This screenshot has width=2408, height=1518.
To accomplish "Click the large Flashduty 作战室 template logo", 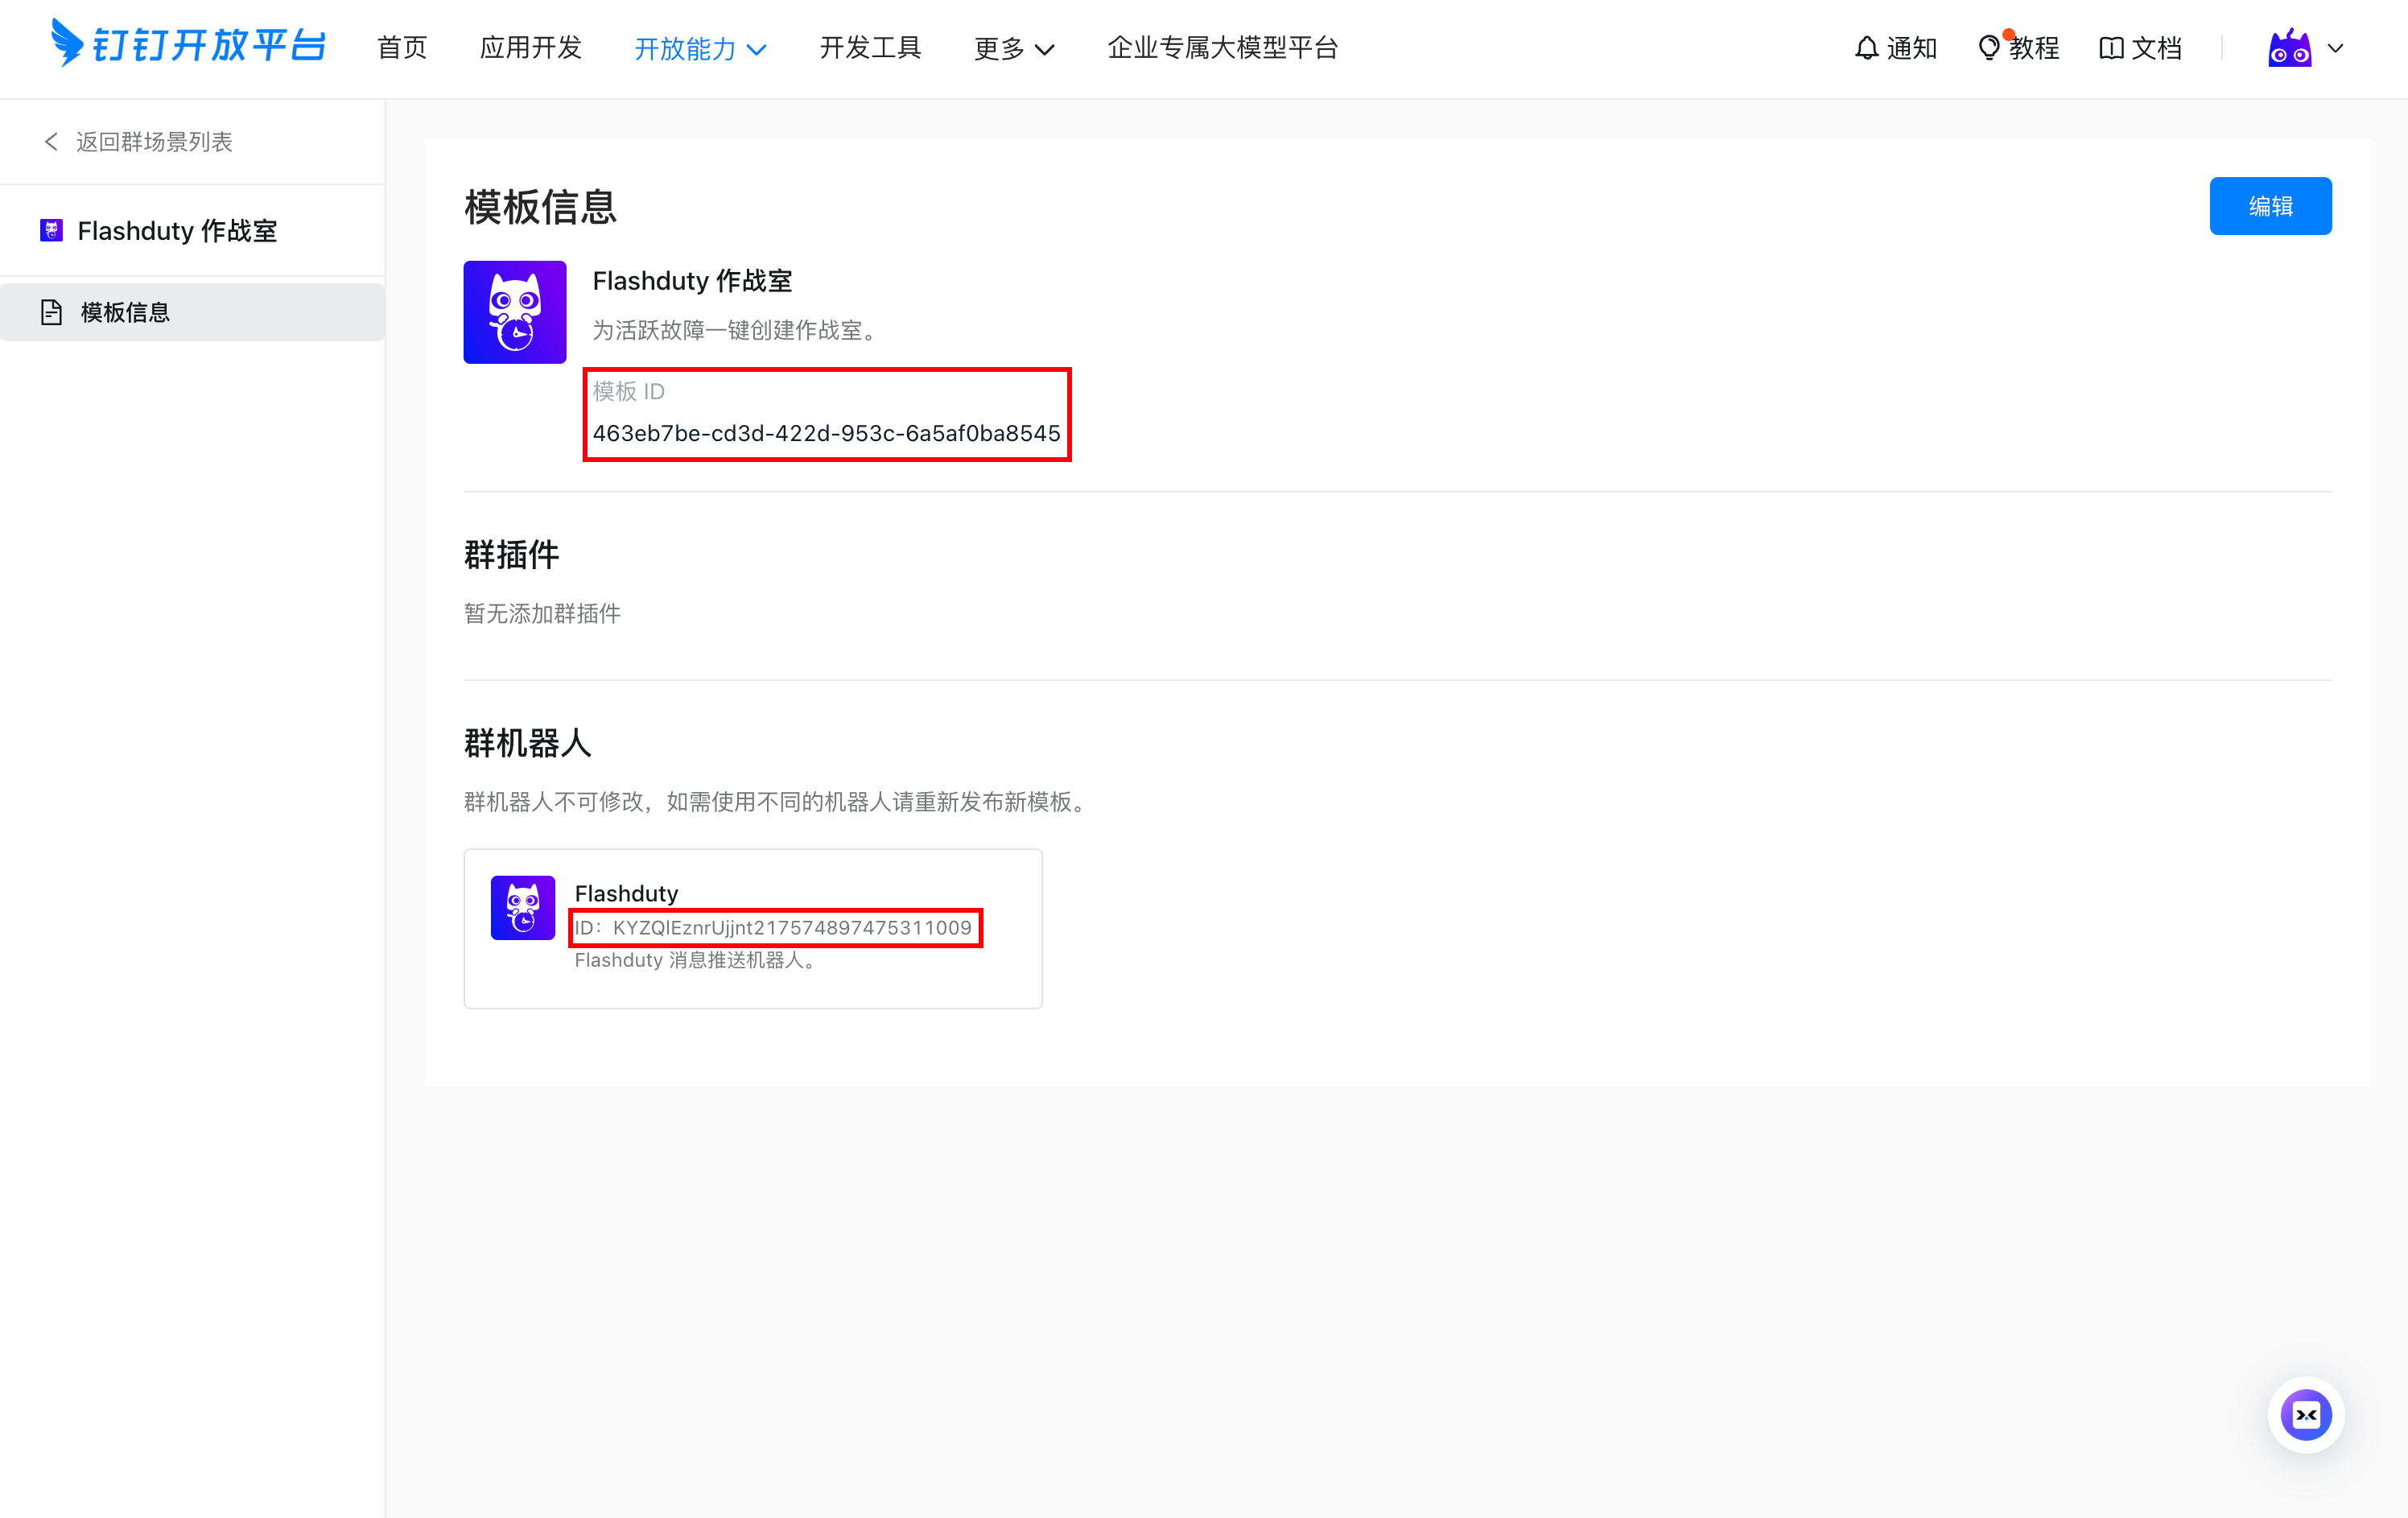I will tap(515, 312).
